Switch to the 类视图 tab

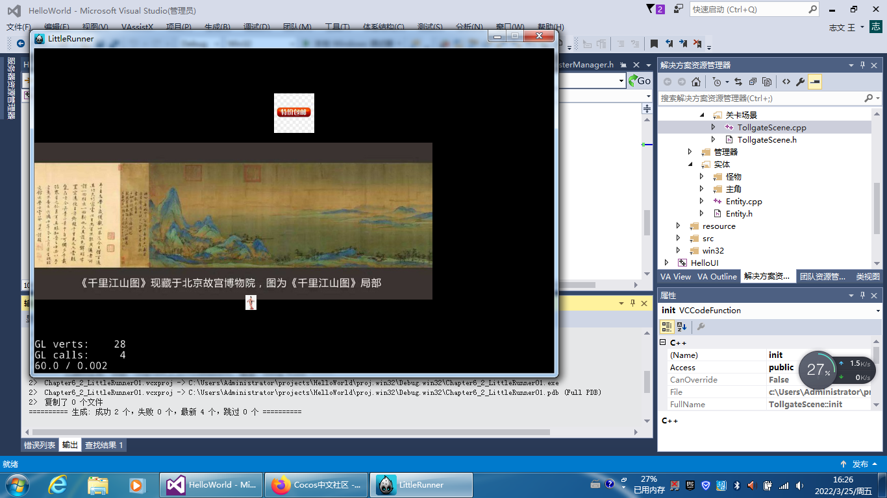click(x=868, y=276)
